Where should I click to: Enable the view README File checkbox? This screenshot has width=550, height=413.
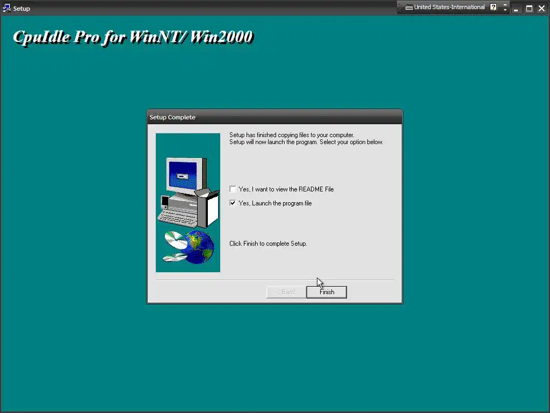point(233,189)
